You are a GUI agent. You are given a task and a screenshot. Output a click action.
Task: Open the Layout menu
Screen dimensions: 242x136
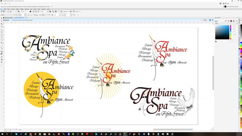point(13,9)
